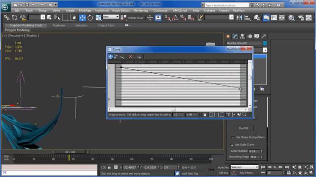Toggle Set Key mode
This screenshot has height=177, width=316.
click(x=223, y=173)
